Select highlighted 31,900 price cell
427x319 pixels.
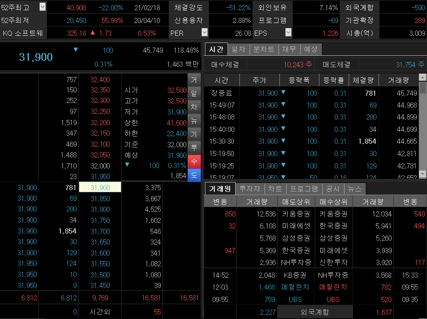(100, 187)
